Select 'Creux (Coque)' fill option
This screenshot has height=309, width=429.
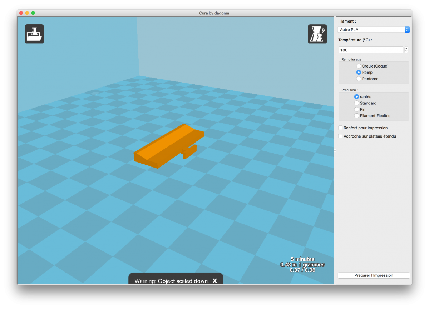click(x=372, y=66)
